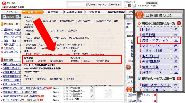
Task: Expand the bottom-most red plus by カブボード
Action: (155, 101)
